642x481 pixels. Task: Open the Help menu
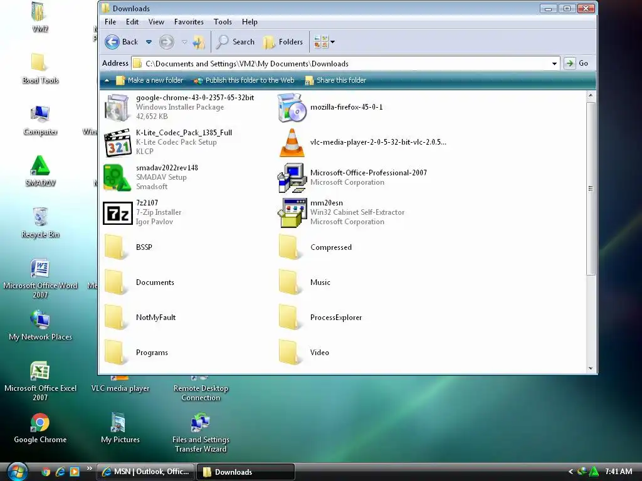[250, 22]
